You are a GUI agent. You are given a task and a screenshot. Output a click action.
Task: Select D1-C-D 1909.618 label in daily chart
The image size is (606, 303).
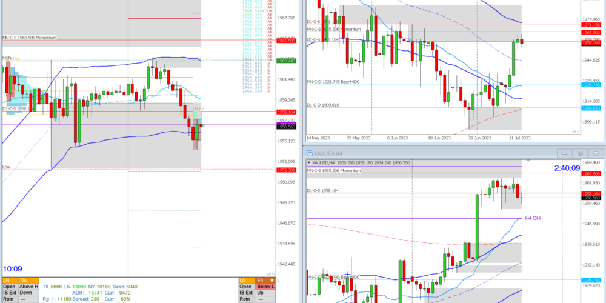[x=323, y=105]
